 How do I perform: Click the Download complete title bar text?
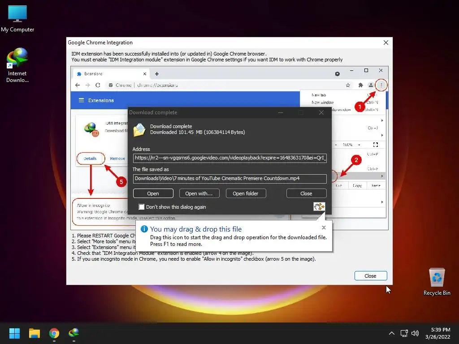coord(153,112)
